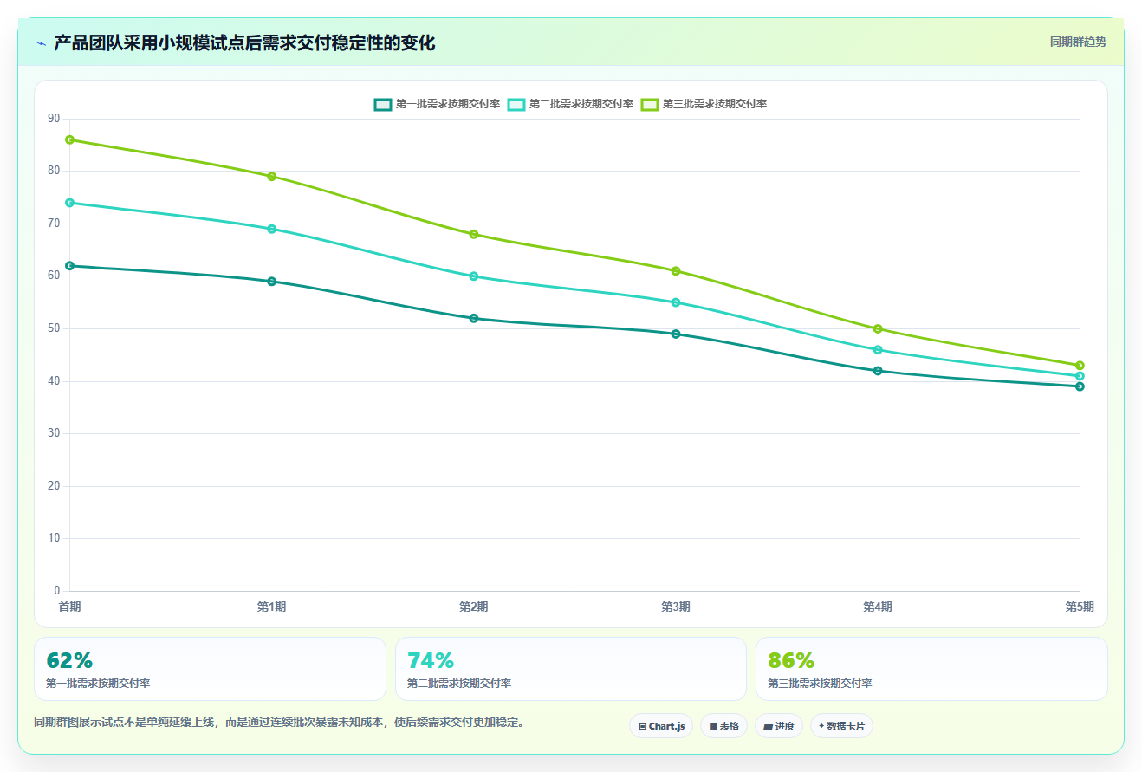
Task: Toggle the 第一批需求按期交付率 legend swatch
Action: (383, 104)
